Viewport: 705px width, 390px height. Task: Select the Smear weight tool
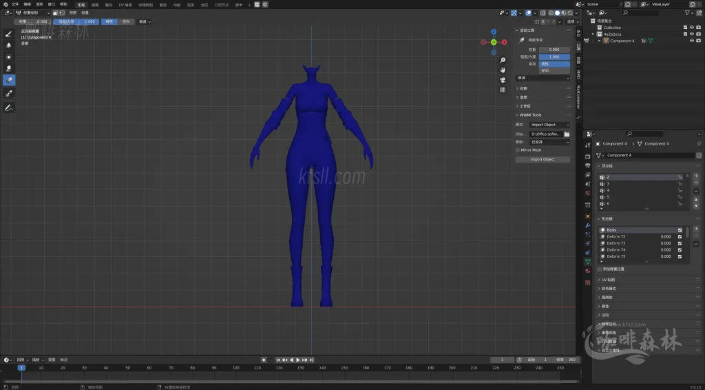pos(8,69)
